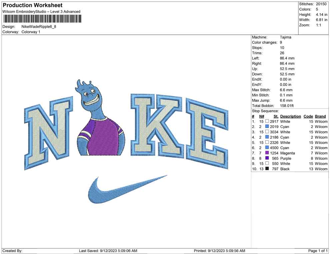
Task: Click 'Last Saved: 9/12/2023 5:09:06 AM'
Action: click(x=108, y=251)
